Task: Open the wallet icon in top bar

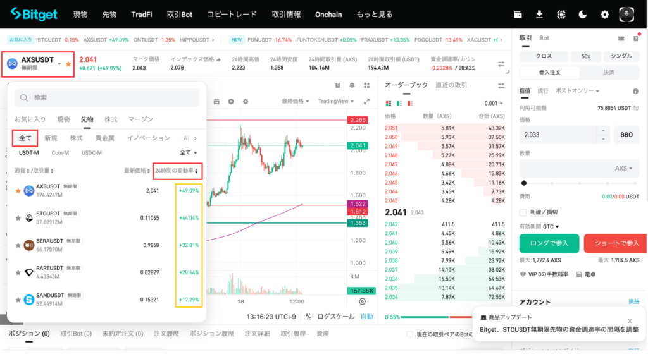Action: (518, 14)
